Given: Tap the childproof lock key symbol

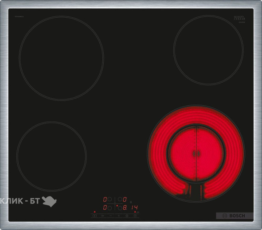Looking at the screenshot, I should coord(103,216).
